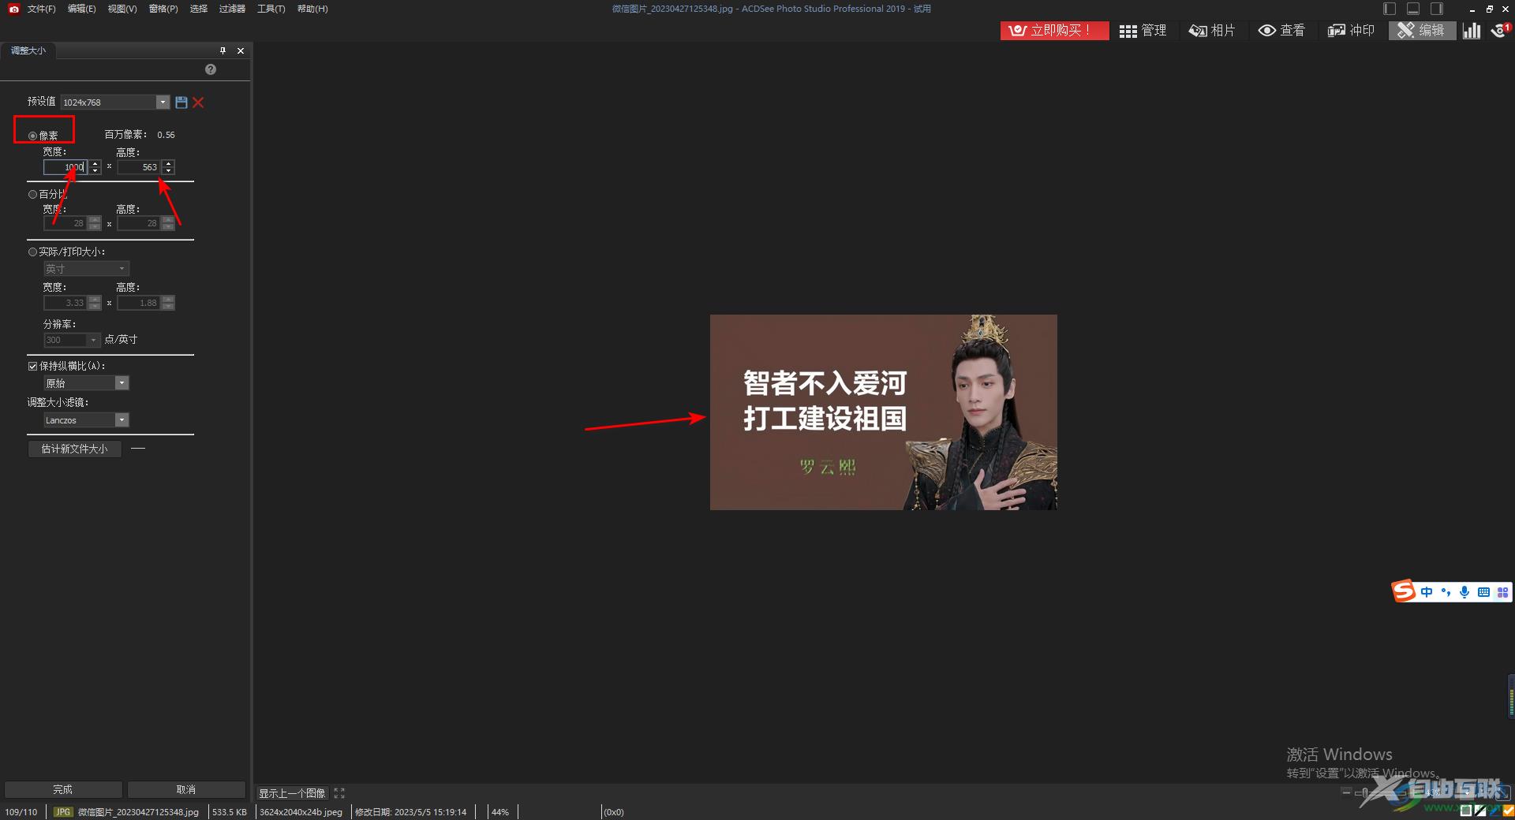Click the Sogou S input method icon
The height and width of the screenshot is (820, 1515).
[x=1404, y=591]
